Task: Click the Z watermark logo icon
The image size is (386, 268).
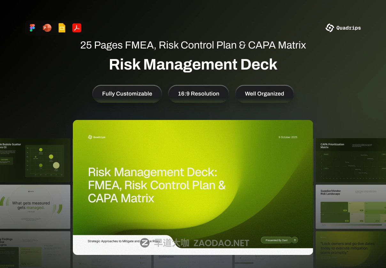Action: point(145,243)
